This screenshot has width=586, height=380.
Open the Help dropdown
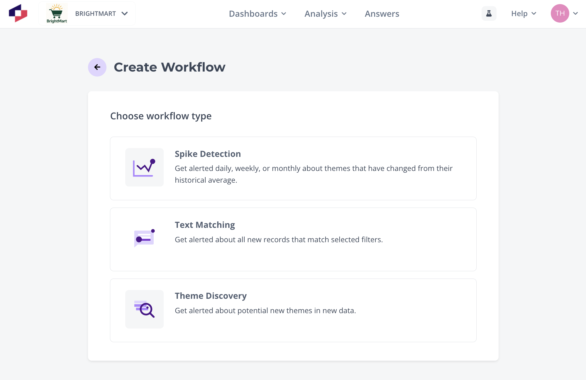click(524, 13)
